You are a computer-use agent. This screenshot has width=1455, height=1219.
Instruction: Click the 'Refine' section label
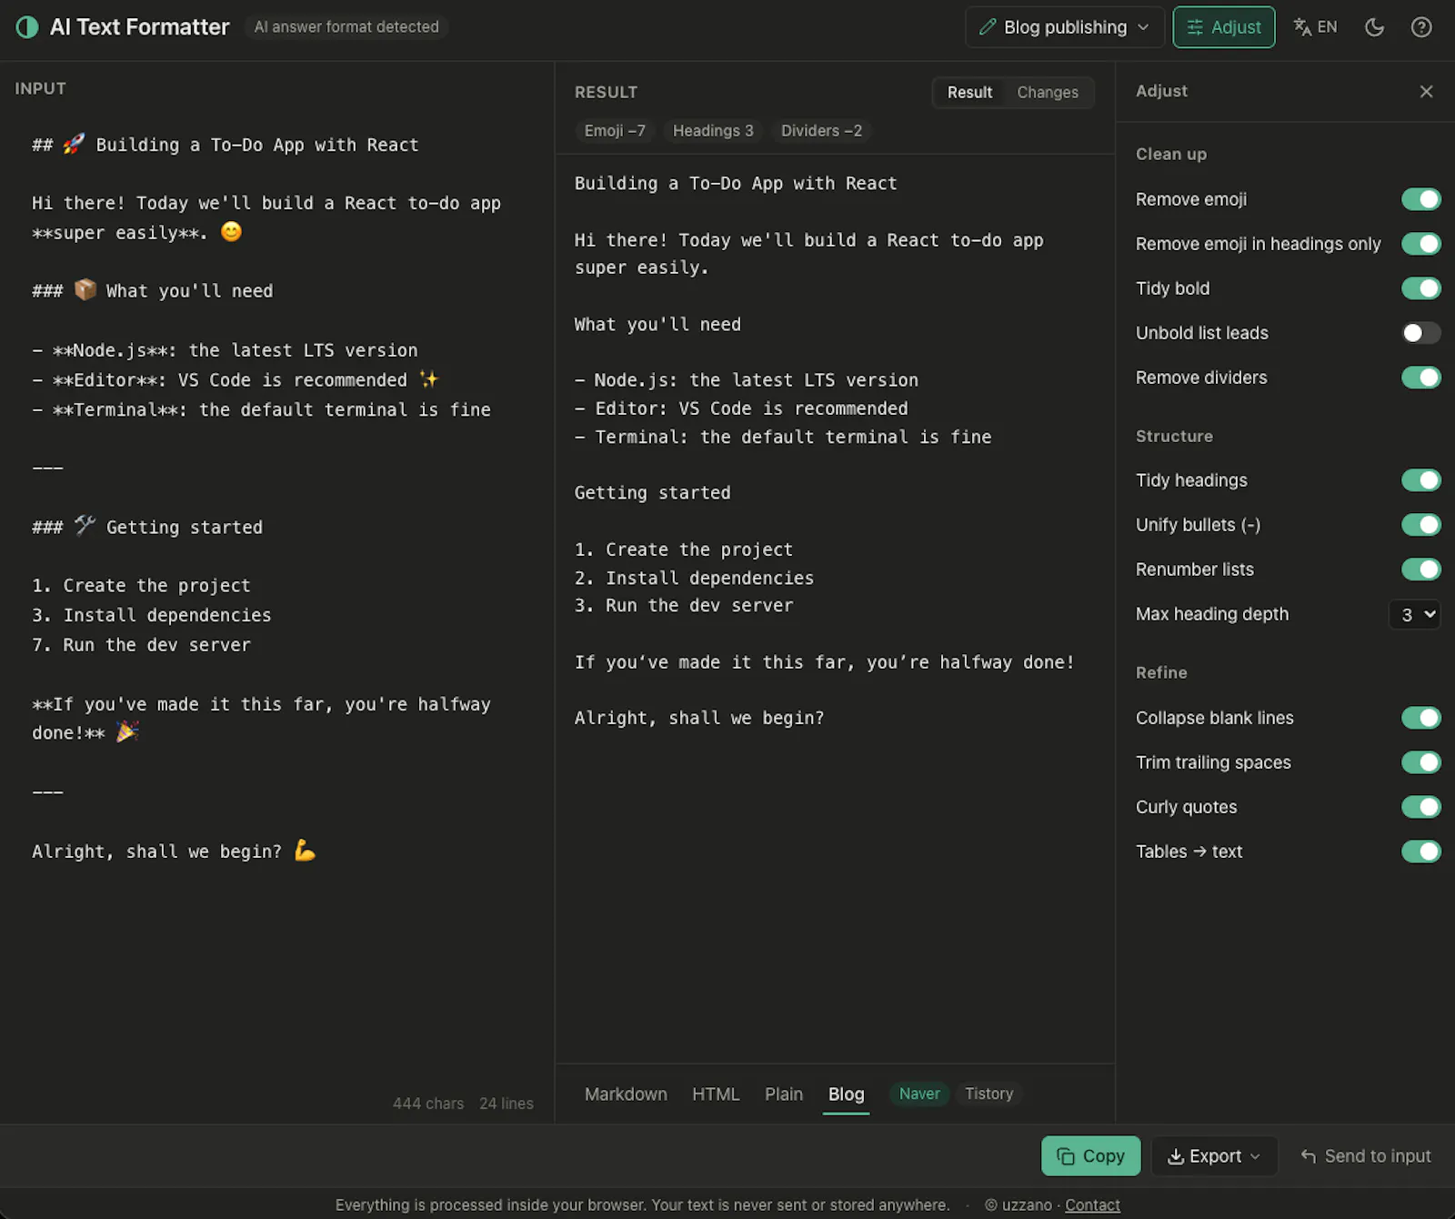1161,673
